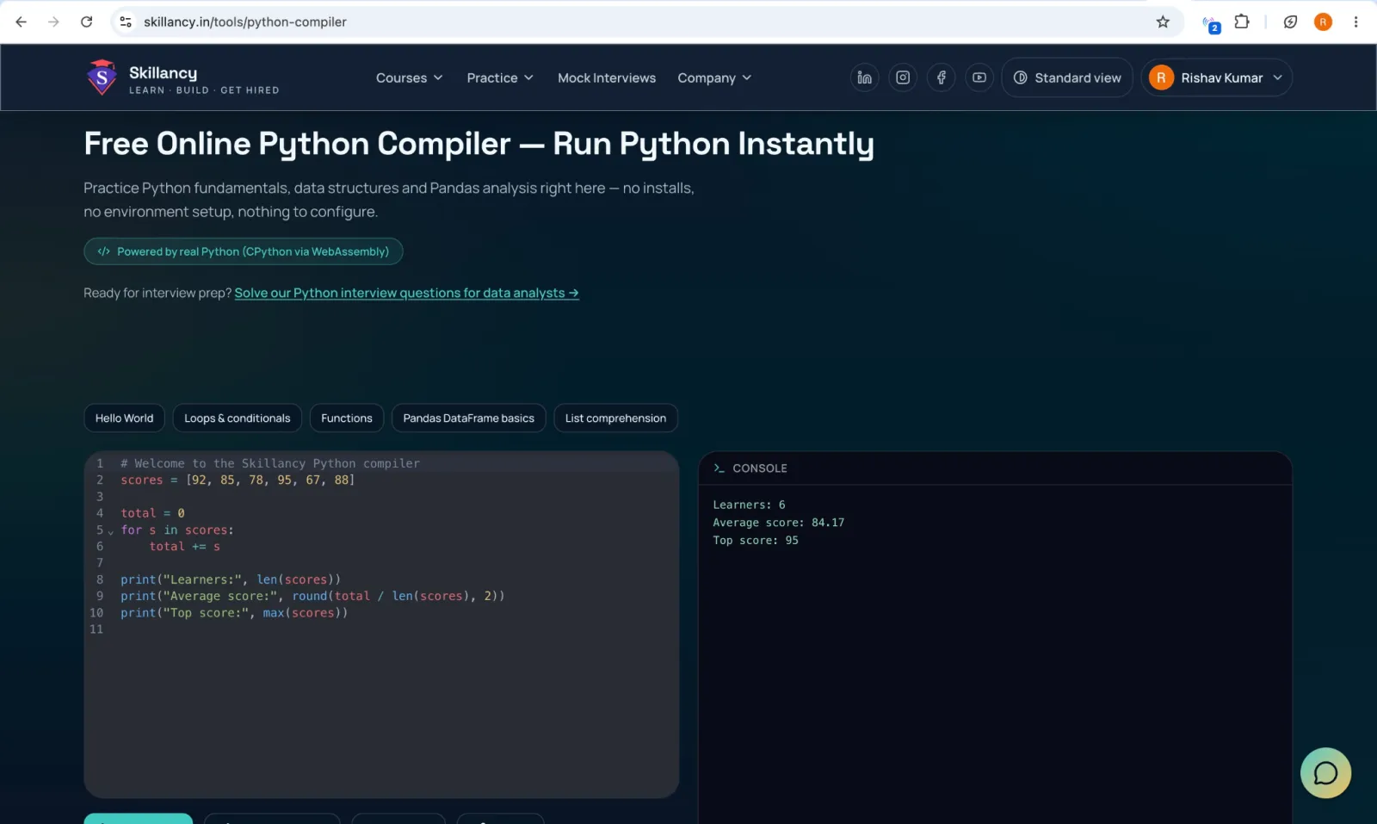Toggle Standard view mode
The width and height of the screenshot is (1377, 824).
pyautogui.click(x=1067, y=77)
